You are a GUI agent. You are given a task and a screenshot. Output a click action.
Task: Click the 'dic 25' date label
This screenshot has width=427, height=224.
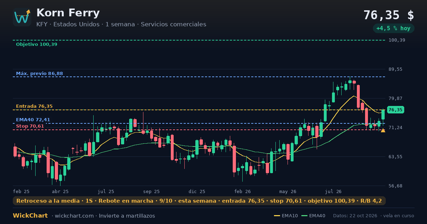pyautogui.click(x=197, y=191)
